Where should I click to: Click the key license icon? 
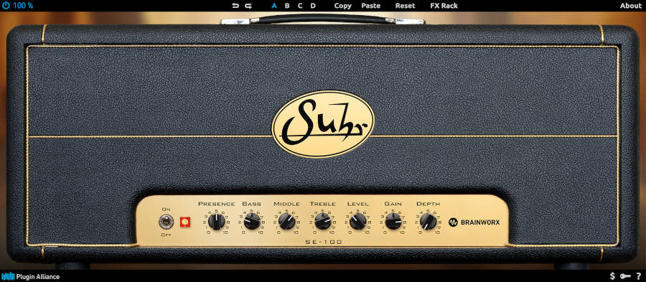tap(625, 276)
